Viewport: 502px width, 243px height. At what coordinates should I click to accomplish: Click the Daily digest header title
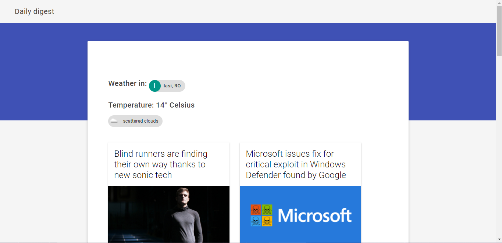[34, 11]
